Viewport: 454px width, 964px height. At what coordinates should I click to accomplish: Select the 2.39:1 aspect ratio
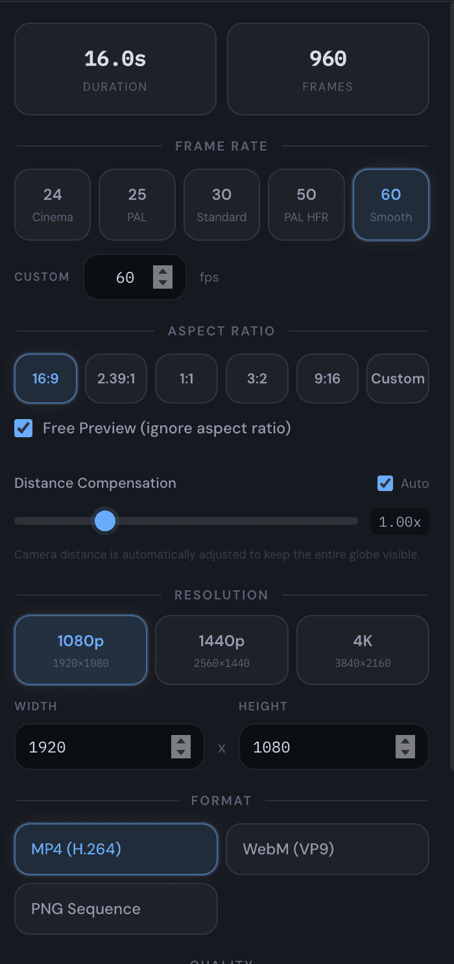pos(115,378)
